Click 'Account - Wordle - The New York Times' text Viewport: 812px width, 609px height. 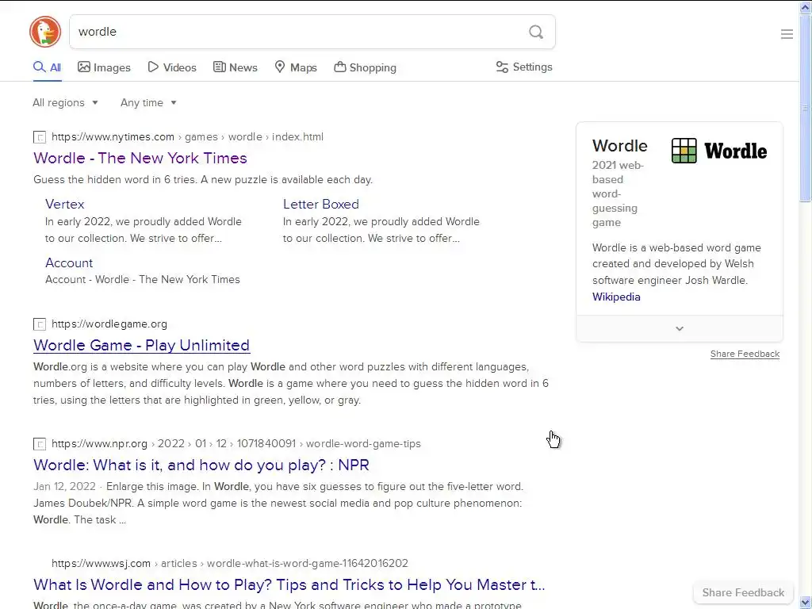[x=143, y=279]
